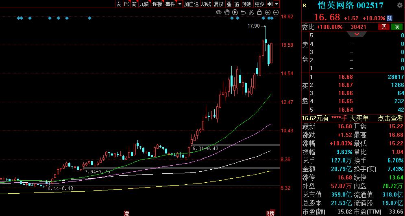
Task: Open the 事件 toolbar item
Action: (x=170, y=4)
